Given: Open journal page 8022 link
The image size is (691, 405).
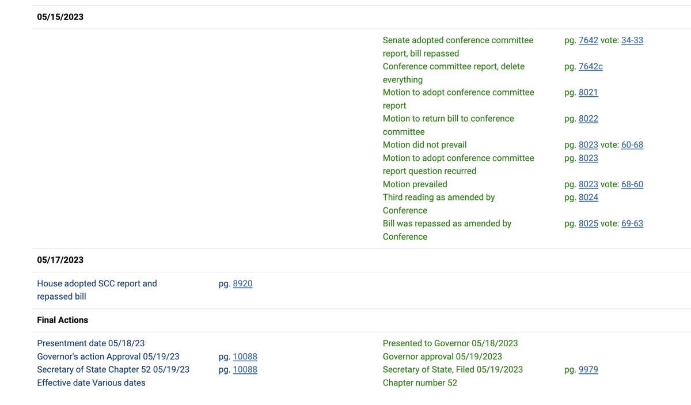Looking at the screenshot, I should (x=588, y=119).
